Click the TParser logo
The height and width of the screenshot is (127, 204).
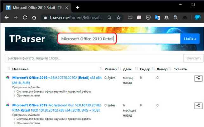tap(27, 39)
